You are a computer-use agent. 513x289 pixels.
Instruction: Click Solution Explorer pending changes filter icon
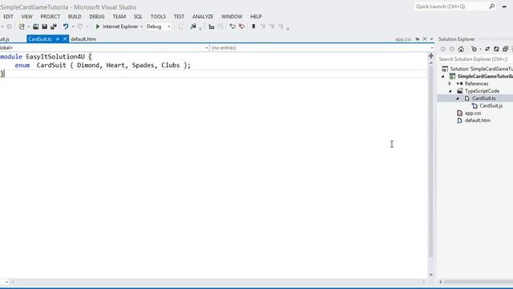click(474, 49)
